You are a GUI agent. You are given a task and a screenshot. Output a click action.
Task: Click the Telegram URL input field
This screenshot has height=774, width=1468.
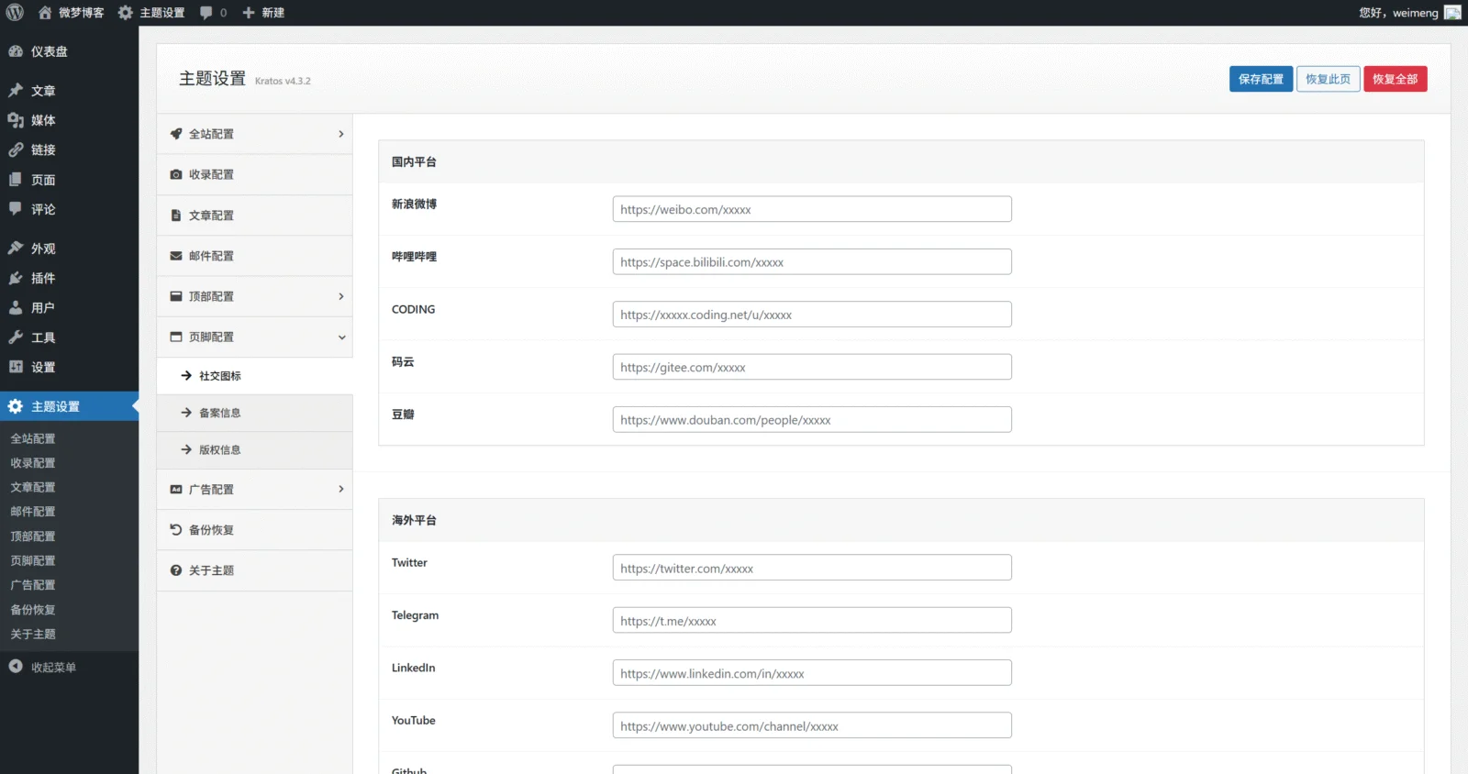tap(811, 621)
